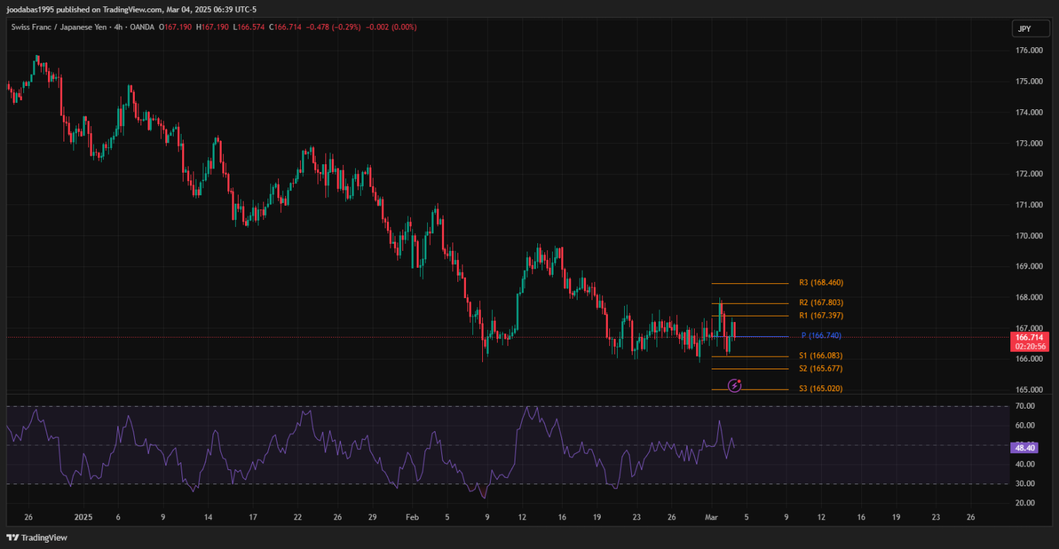Screen dimensions: 1059x549
Task: Open the JPY currency selector
Action: click(x=1022, y=29)
